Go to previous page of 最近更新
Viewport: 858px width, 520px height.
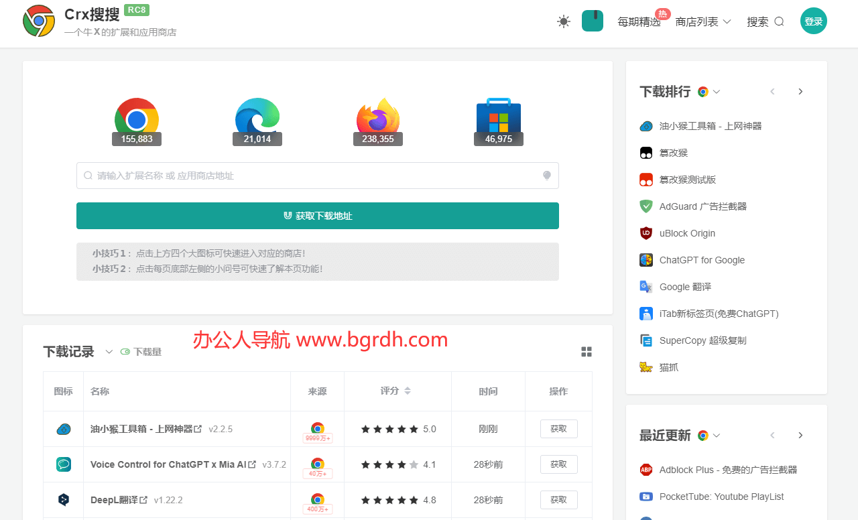[772, 436]
